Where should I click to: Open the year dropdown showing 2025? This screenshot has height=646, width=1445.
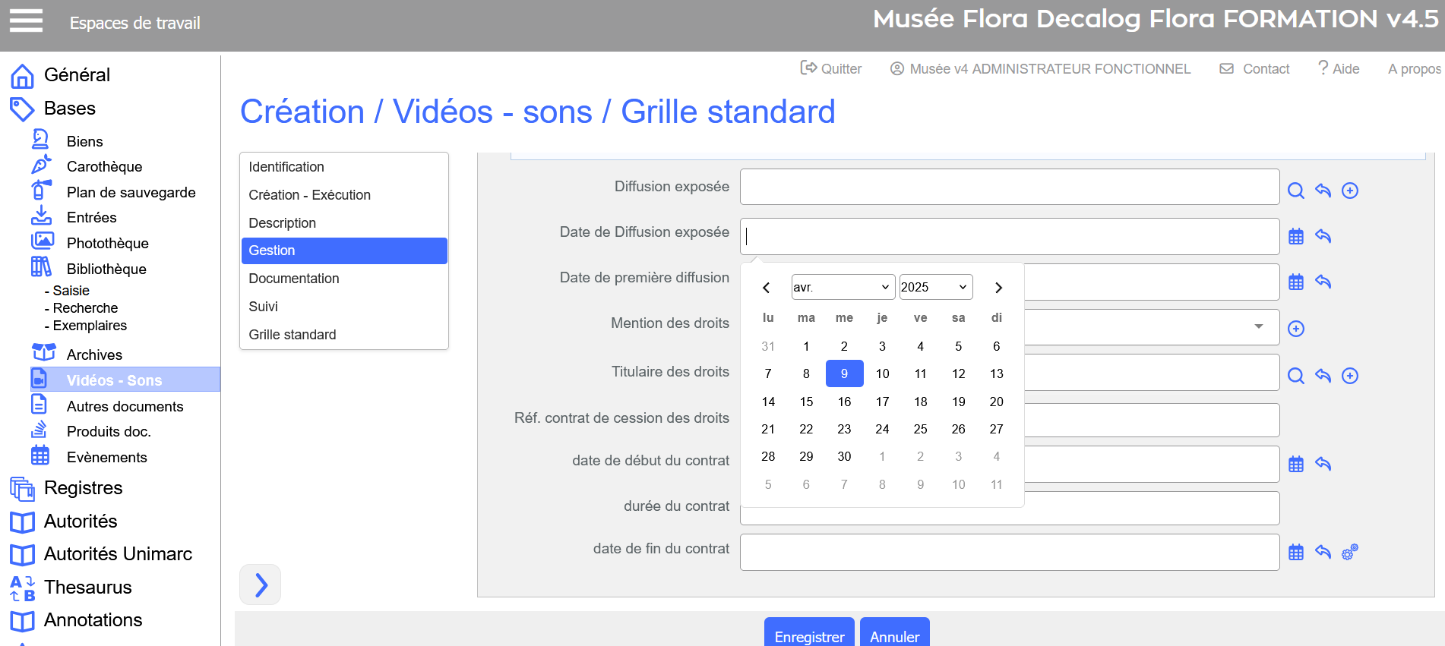(x=935, y=287)
